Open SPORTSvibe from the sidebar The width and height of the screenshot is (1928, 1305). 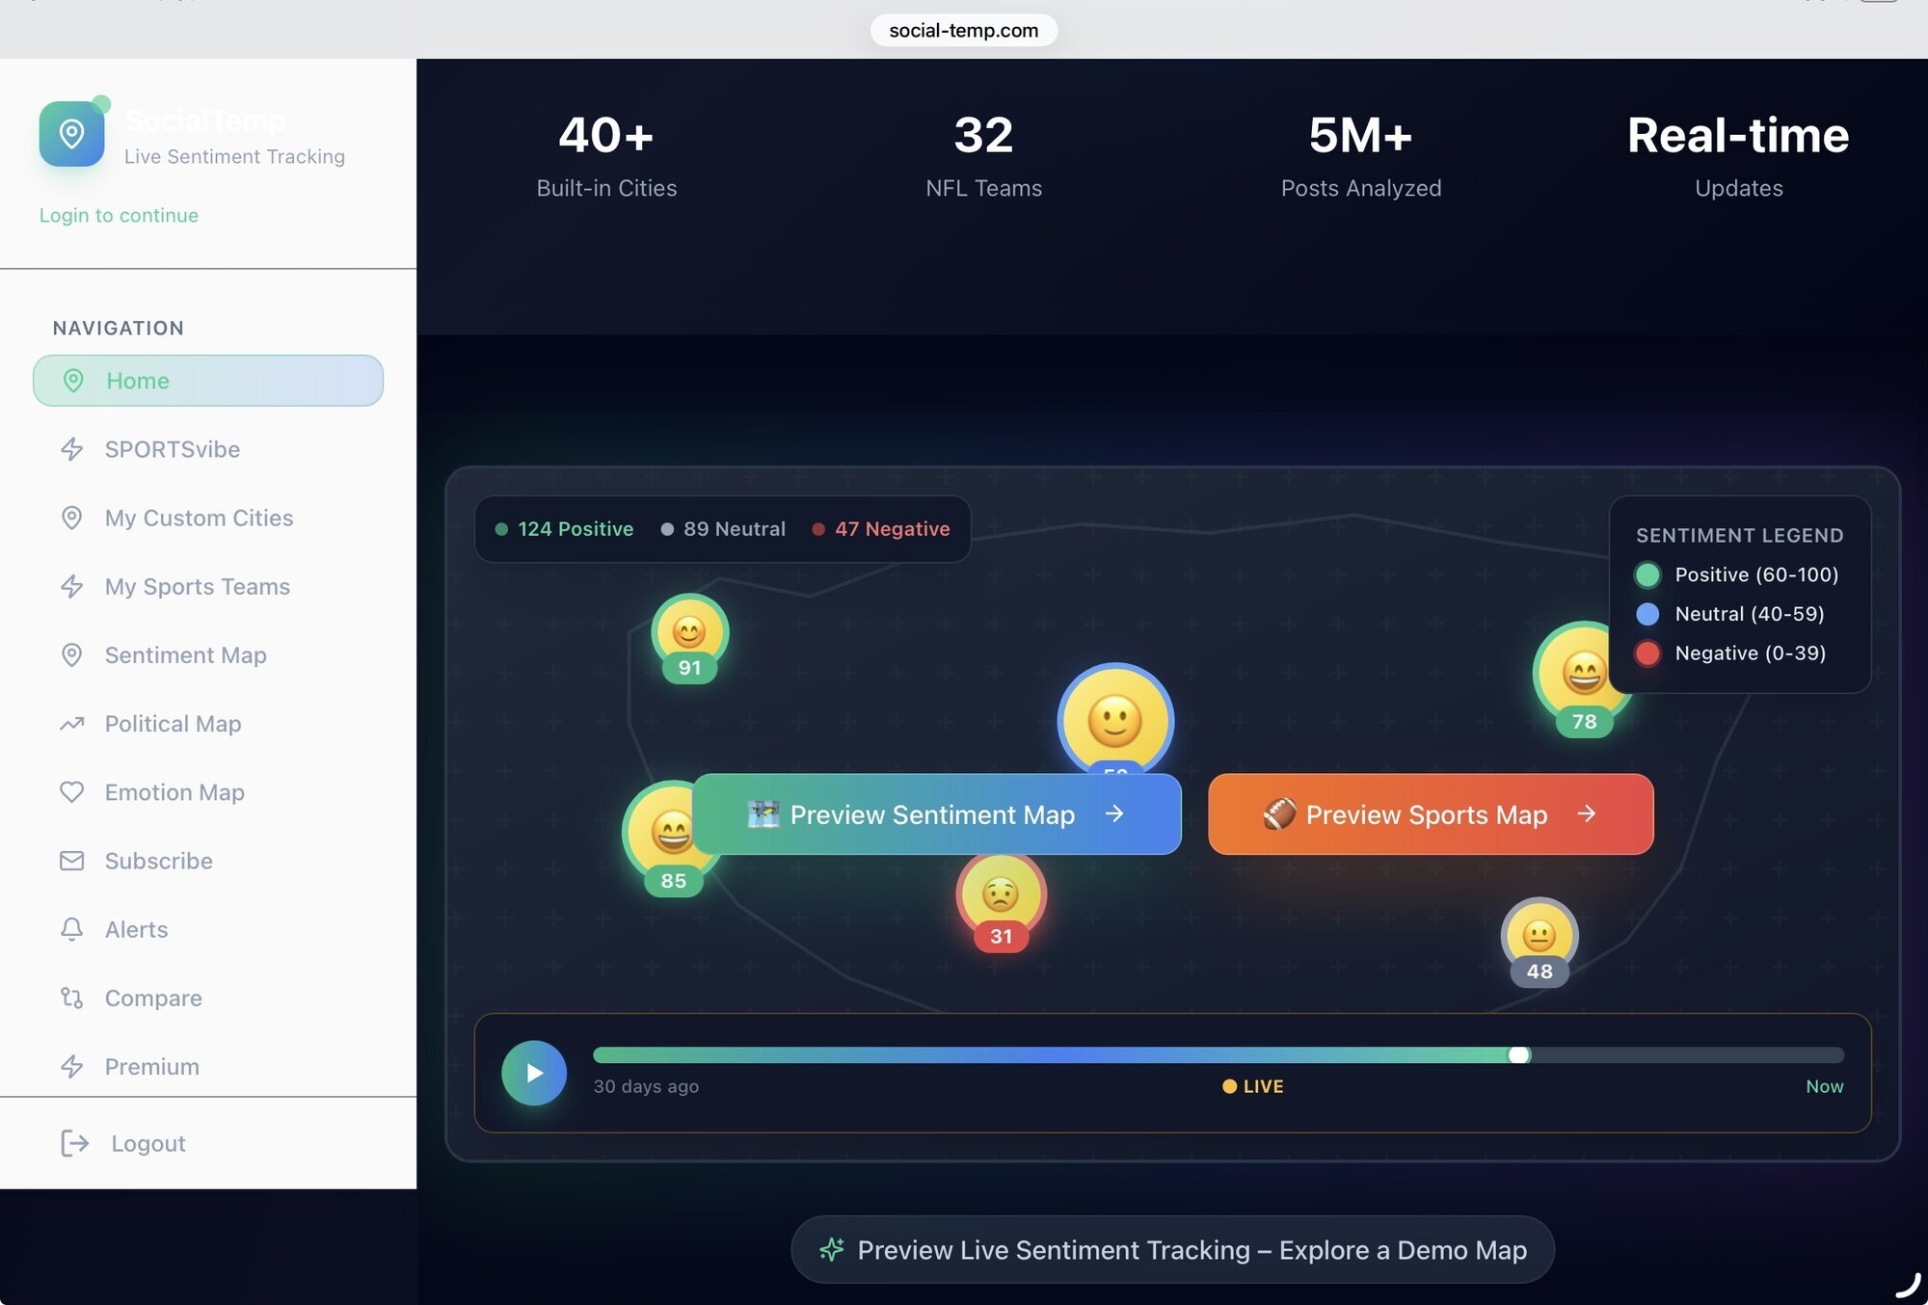click(172, 449)
